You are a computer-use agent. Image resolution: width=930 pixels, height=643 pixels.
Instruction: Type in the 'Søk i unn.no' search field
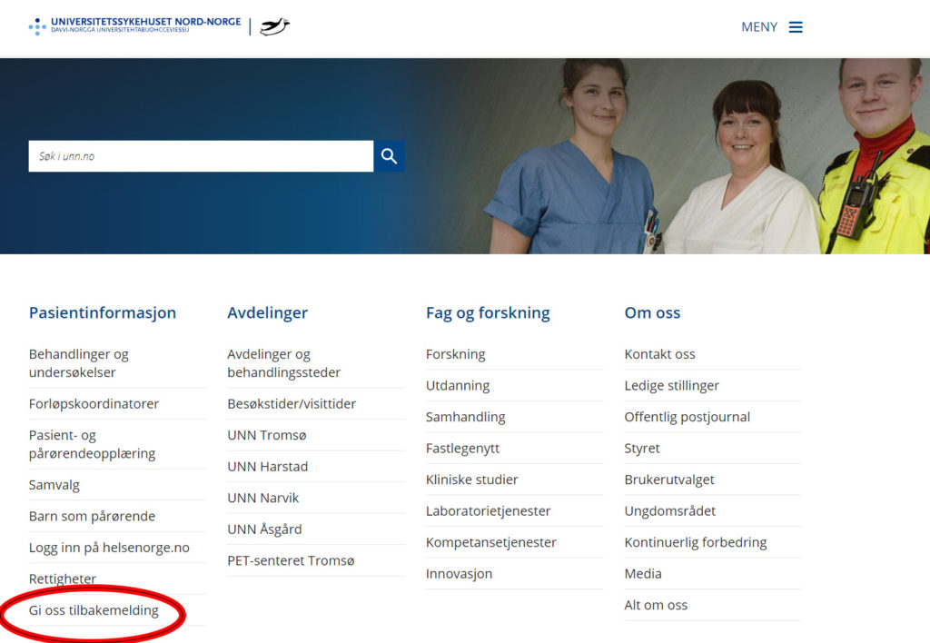pos(200,156)
